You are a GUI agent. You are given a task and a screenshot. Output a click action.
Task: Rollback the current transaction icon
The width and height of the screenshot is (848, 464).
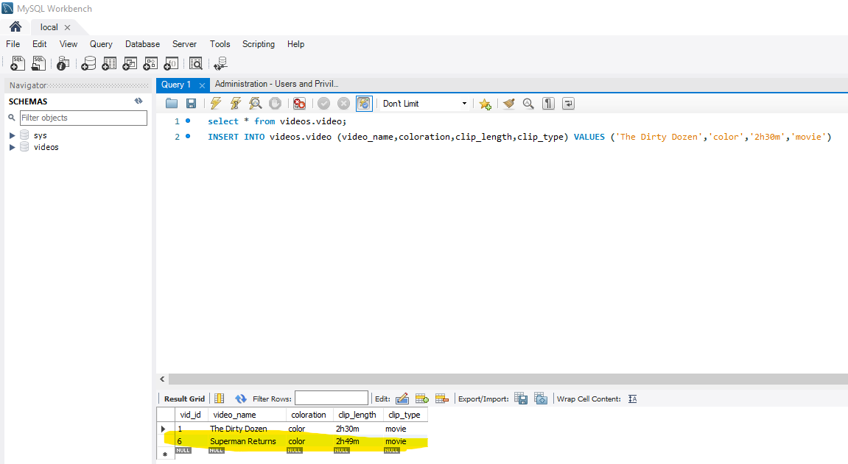[343, 104]
